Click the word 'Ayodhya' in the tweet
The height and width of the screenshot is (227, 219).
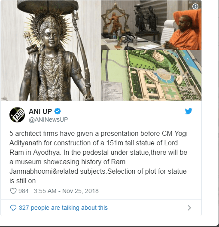pos(46,153)
